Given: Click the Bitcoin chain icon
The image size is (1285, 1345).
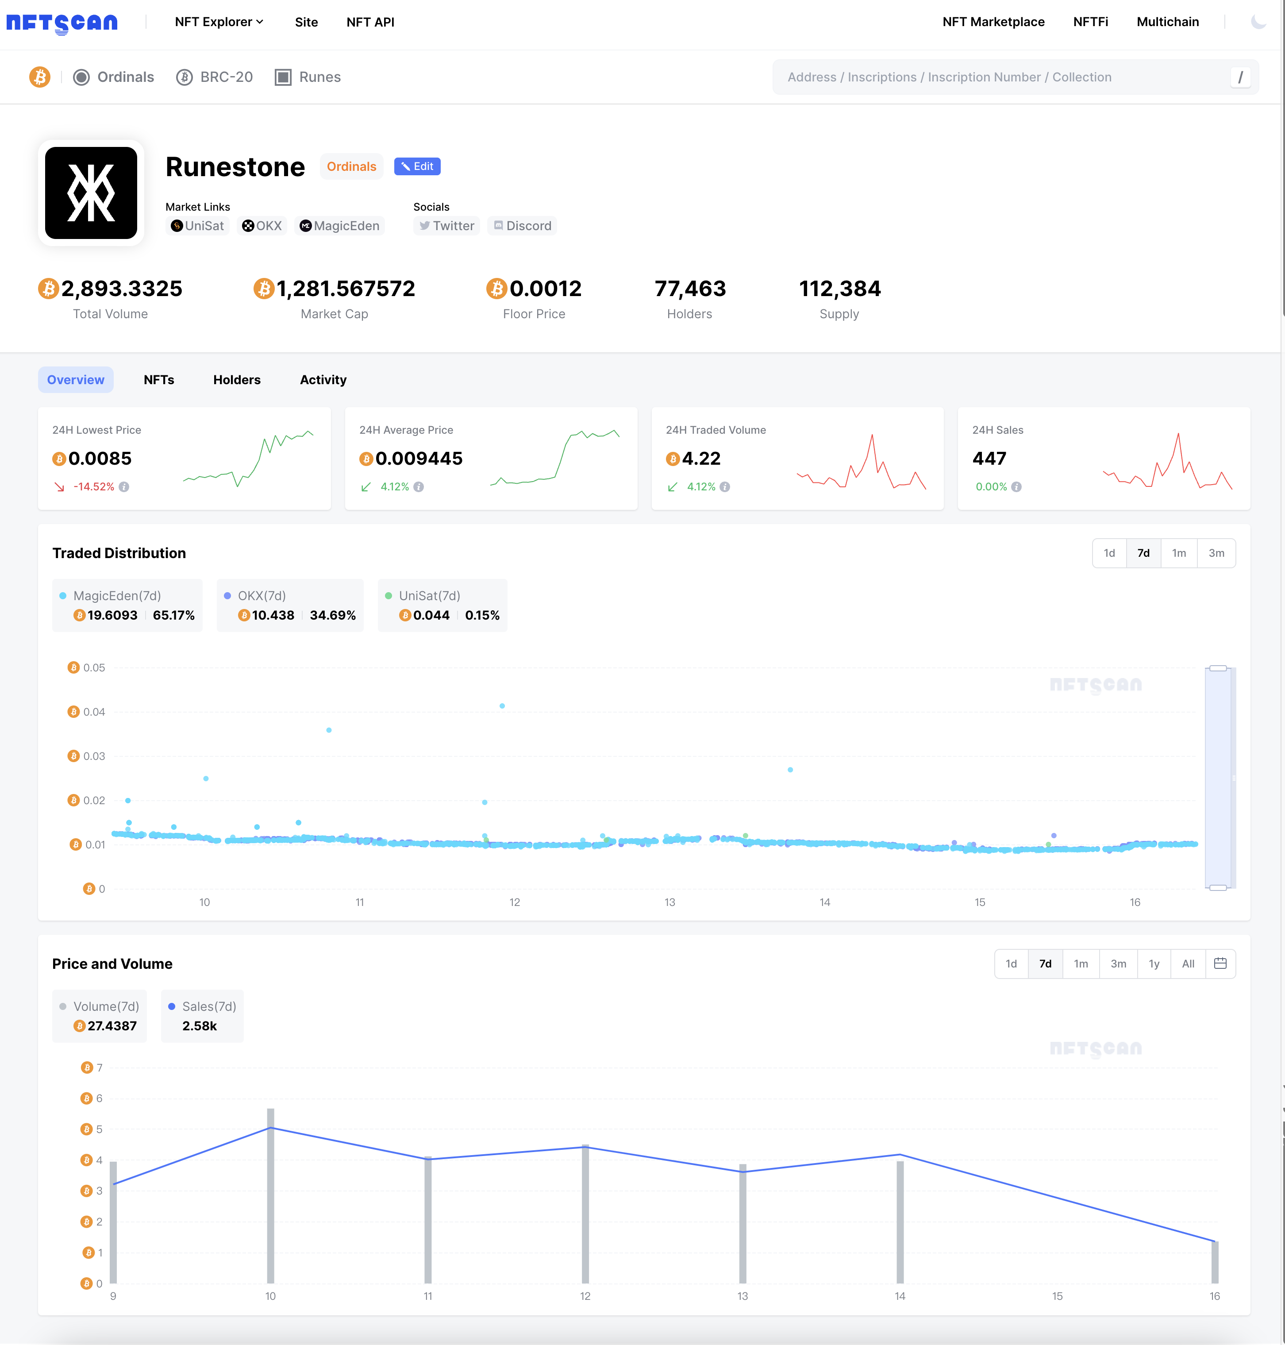Looking at the screenshot, I should pos(40,77).
